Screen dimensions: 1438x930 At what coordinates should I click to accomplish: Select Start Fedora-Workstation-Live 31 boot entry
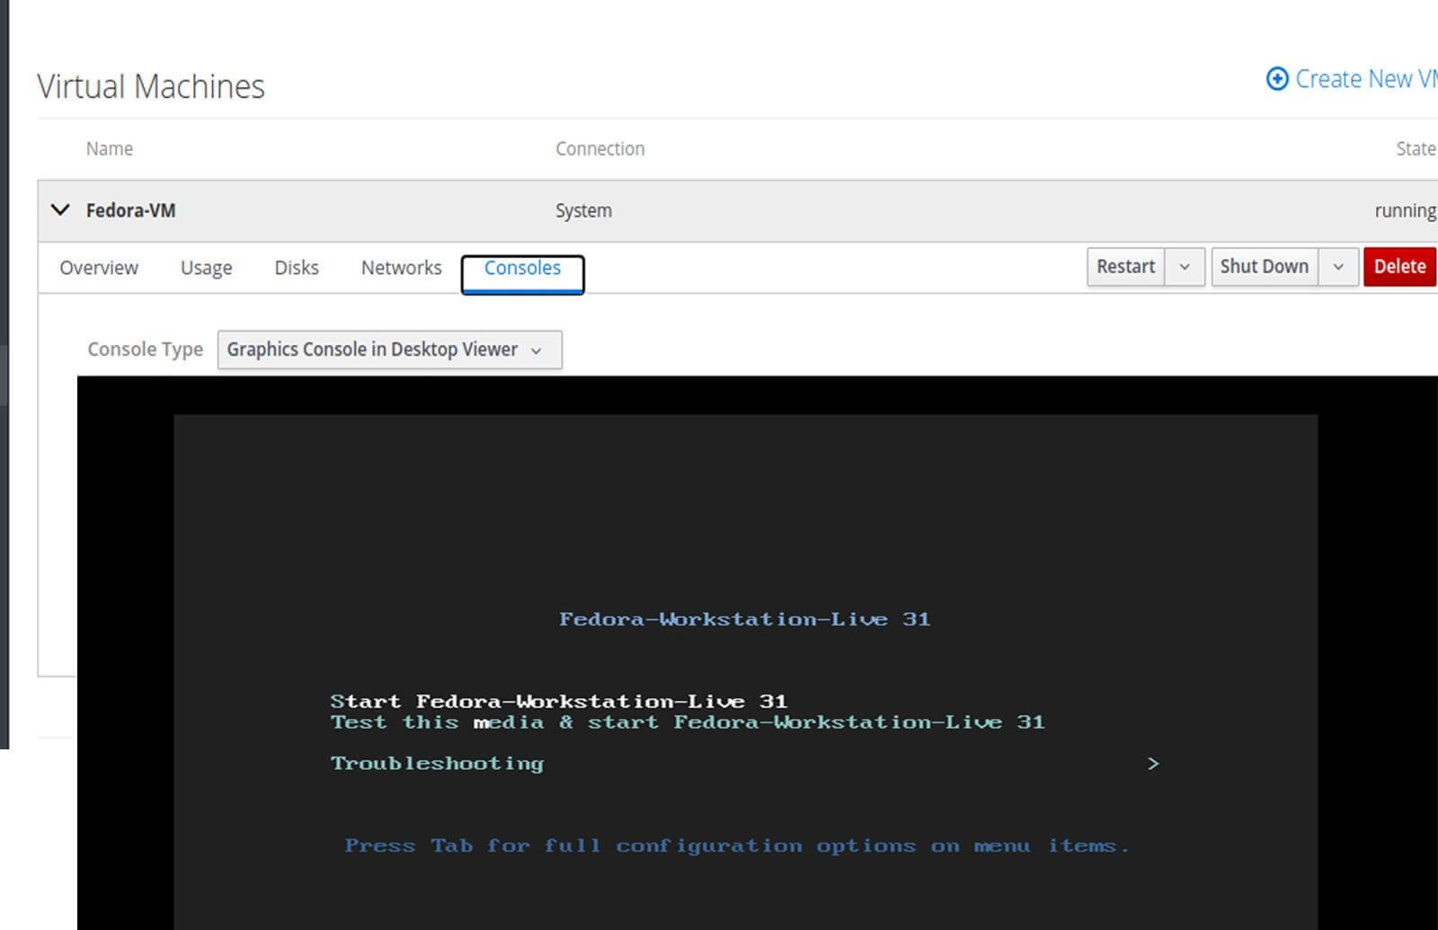[558, 701]
